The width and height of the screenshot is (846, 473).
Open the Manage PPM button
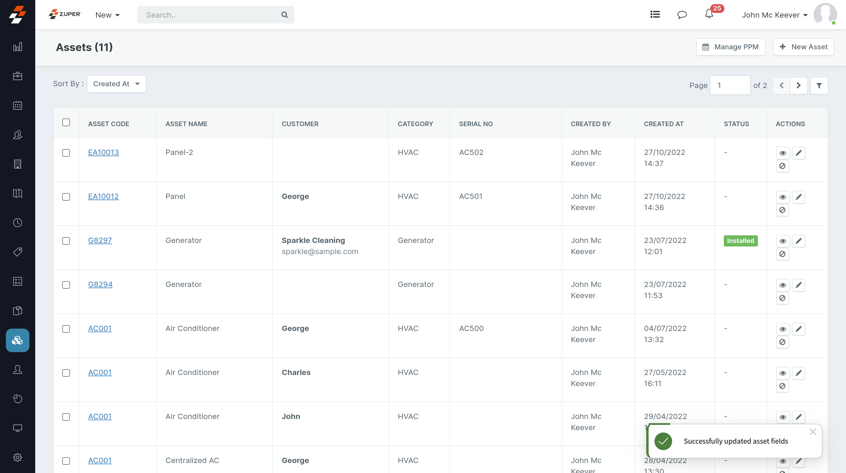[x=730, y=47]
